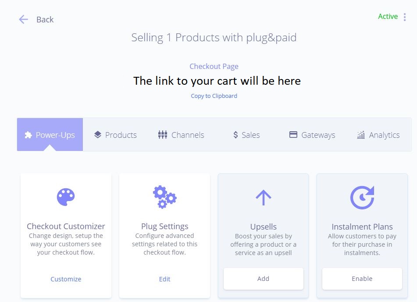The width and height of the screenshot is (417, 302).
Task: Click the bar chart Analytics icon
Action: [361, 135]
